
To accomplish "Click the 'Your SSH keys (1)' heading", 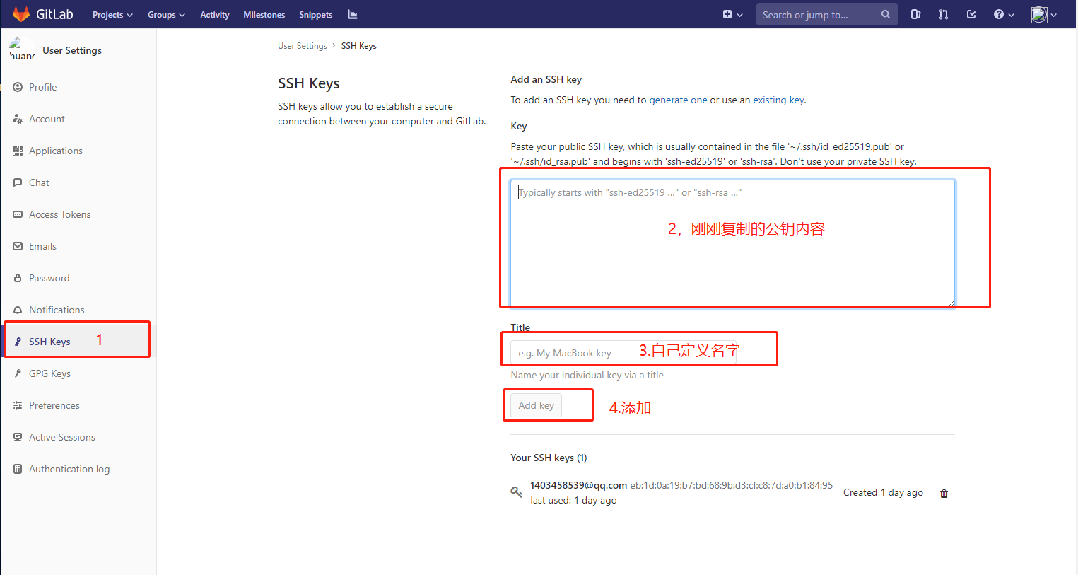I will click(549, 458).
